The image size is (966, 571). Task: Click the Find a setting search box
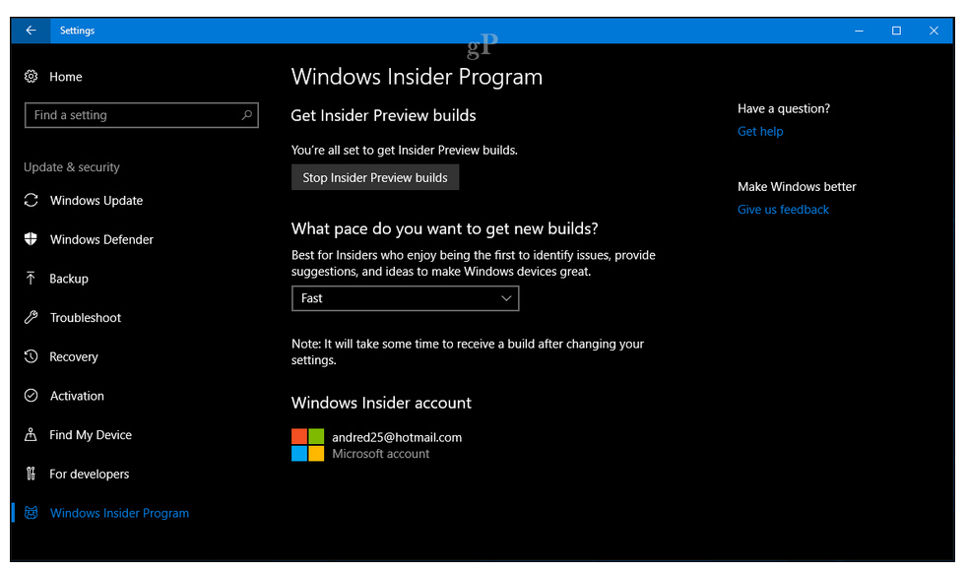point(142,115)
